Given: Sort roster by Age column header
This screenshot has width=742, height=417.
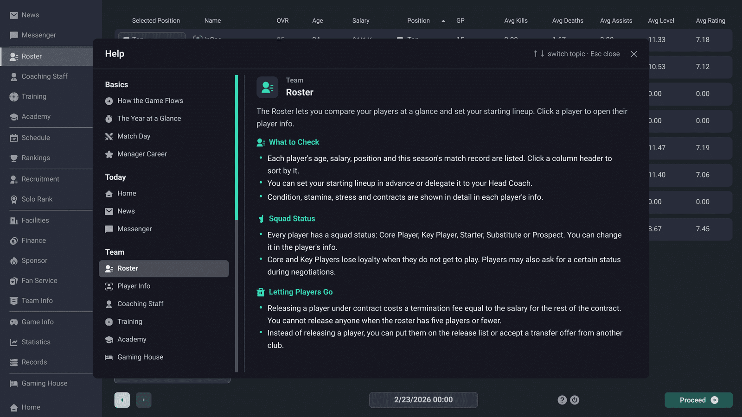Looking at the screenshot, I should coord(318,21).
